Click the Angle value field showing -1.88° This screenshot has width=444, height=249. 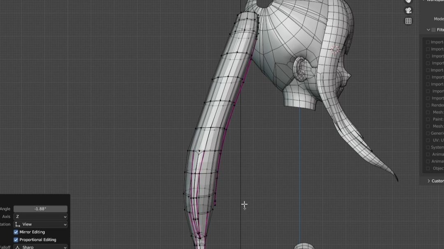point(40,209)
